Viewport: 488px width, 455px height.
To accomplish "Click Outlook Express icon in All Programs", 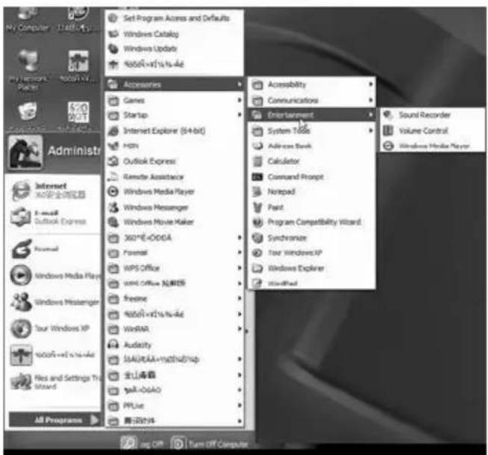I will click(x=113, y=161).
